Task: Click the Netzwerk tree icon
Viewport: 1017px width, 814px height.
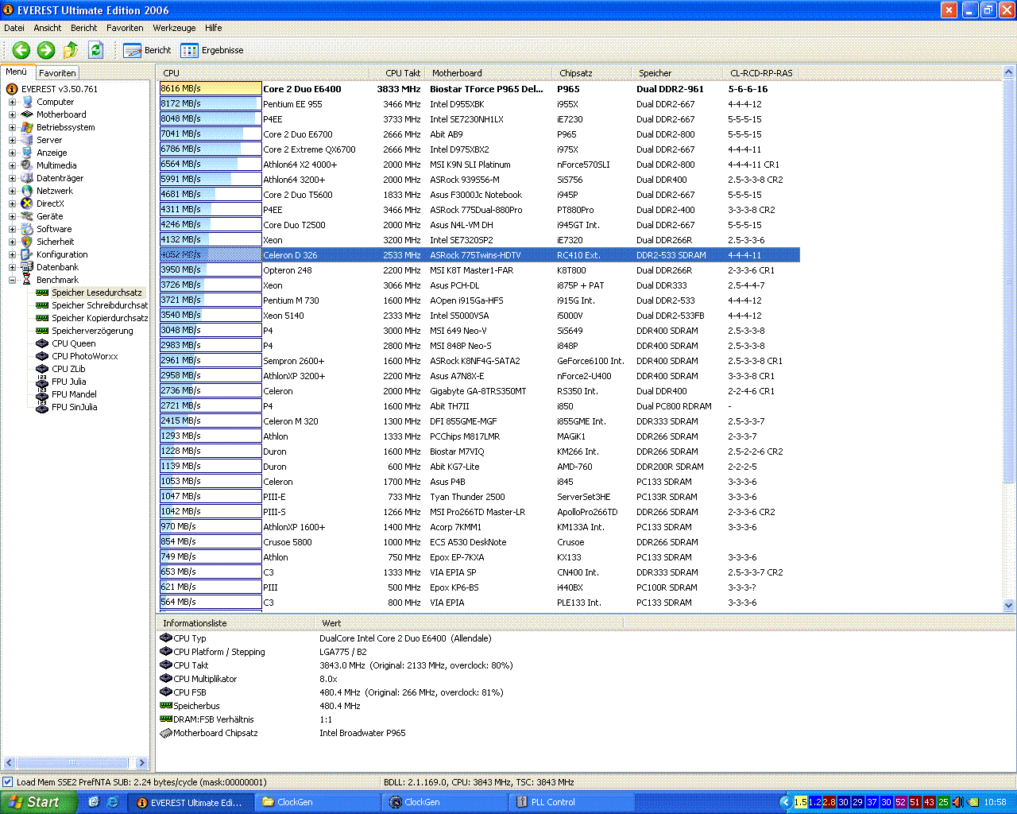Action: click(x=27, y=191)
